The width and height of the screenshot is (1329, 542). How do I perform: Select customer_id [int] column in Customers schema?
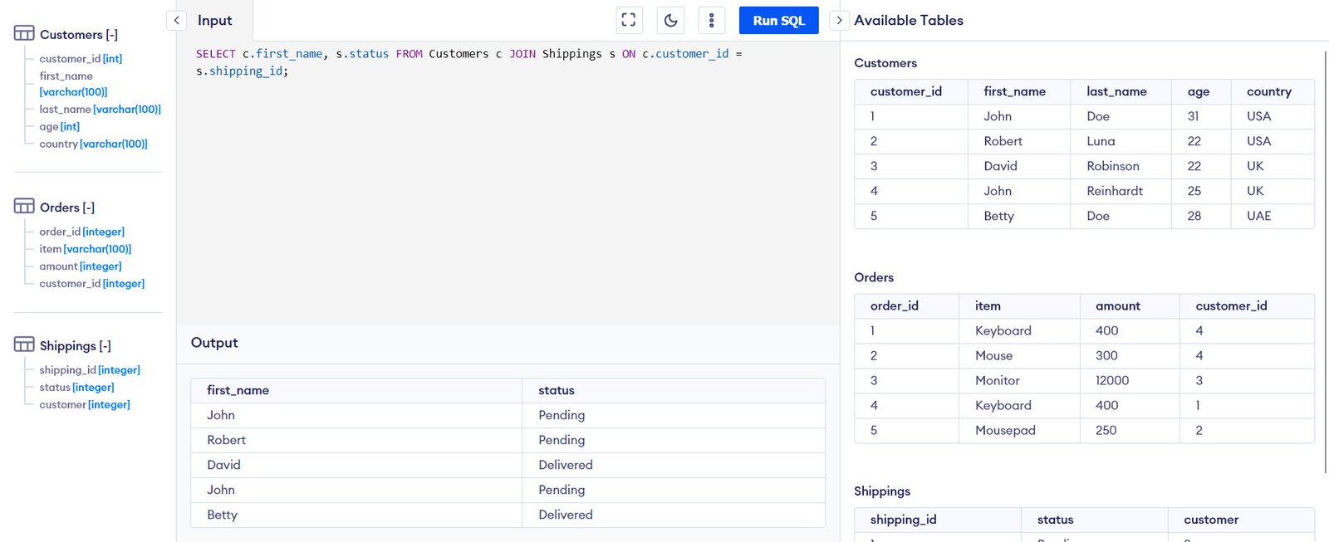(81, 59)
